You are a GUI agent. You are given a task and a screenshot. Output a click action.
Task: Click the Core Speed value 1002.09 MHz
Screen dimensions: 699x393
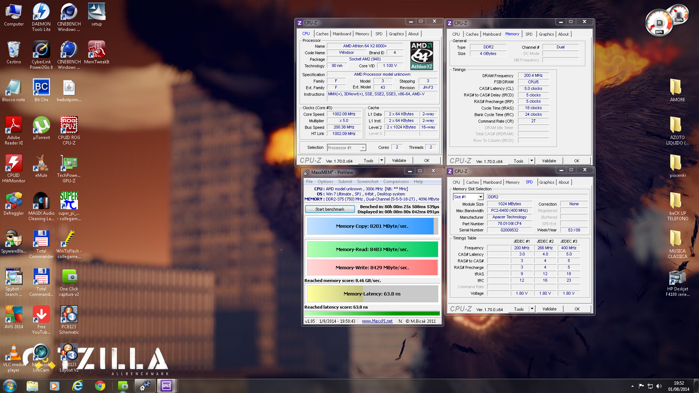[x=344, y=114]
